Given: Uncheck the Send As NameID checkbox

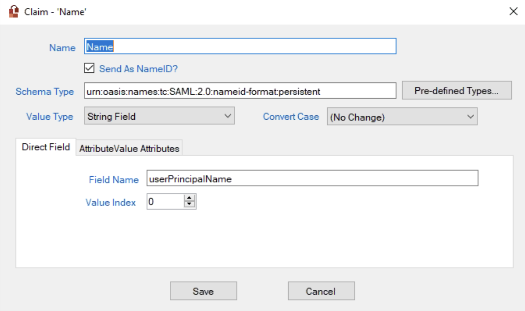Looking at the screenshot, I should [89, 68].
